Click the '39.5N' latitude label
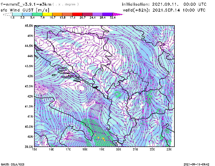This screenshot has width=215, height=166. (x=29, y=147)
